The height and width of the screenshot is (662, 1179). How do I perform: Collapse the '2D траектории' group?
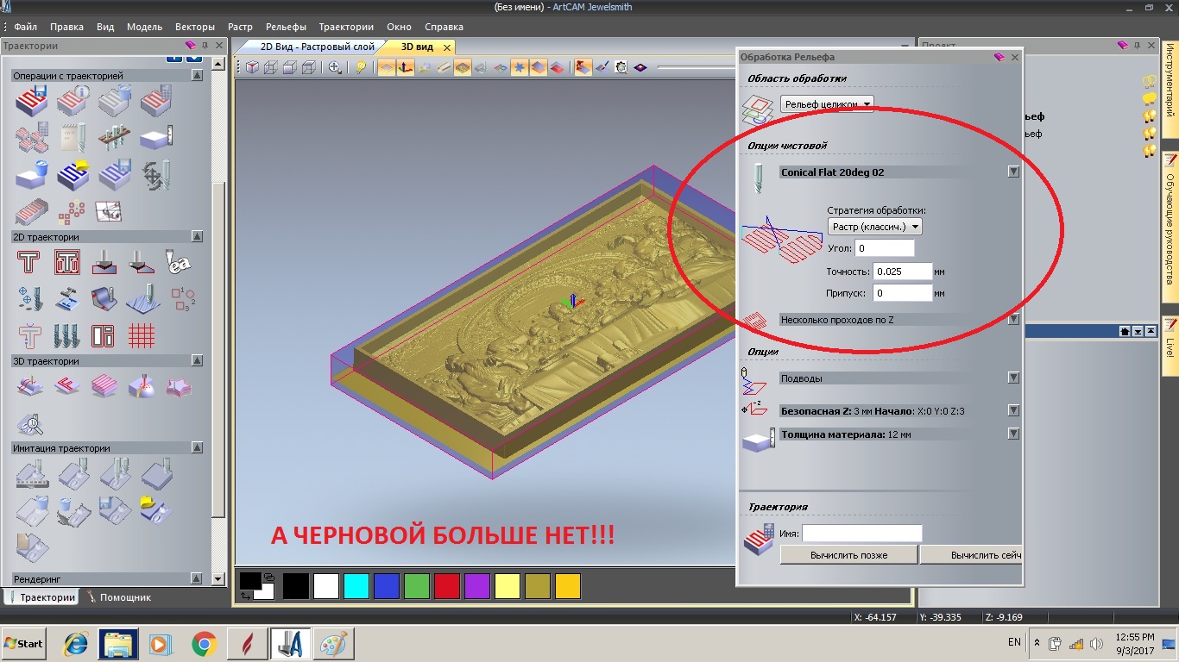pyautogui.click(x=198, y=236)
